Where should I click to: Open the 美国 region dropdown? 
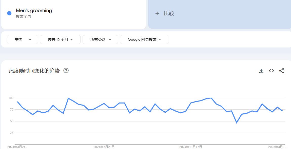[x=23, y=39]
